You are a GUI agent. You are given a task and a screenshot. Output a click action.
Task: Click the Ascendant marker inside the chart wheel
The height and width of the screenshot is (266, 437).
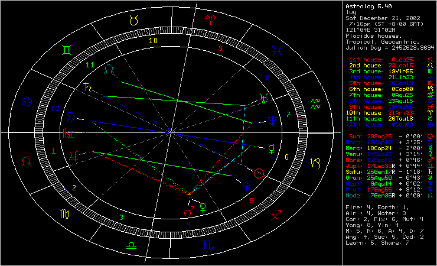[70, 135]
